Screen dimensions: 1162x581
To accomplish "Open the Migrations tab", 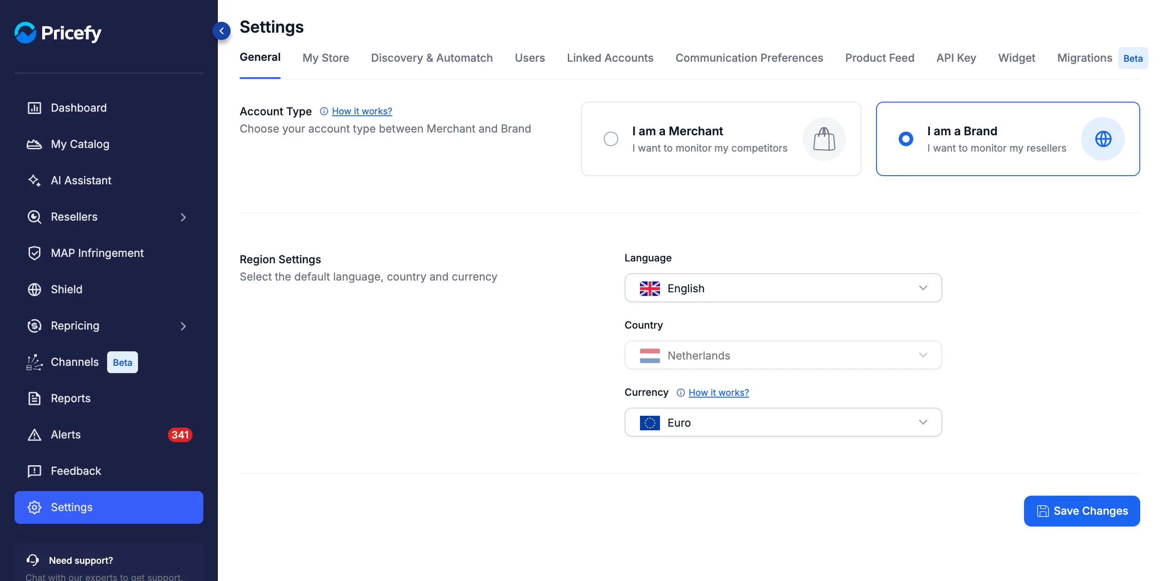I will [x=1085, y=58].
